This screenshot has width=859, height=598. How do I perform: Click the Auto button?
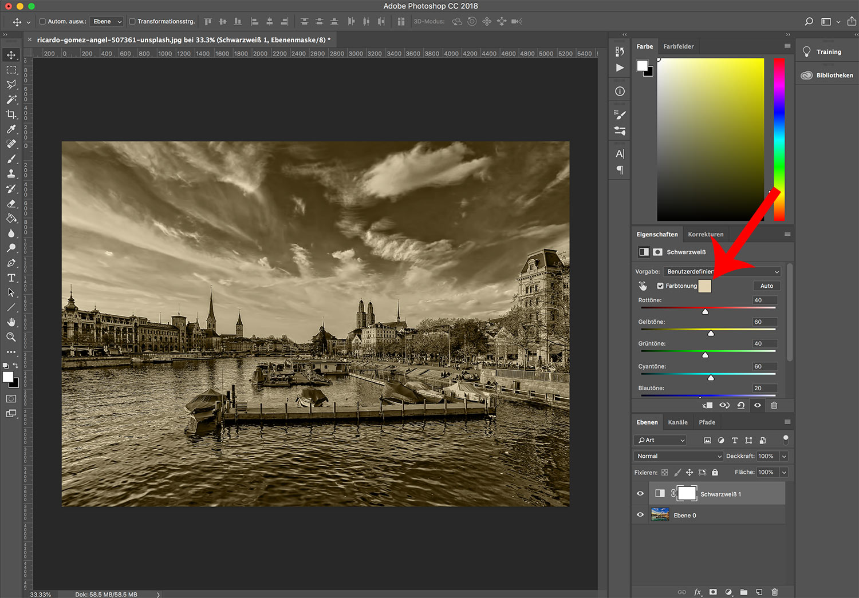[x=766, y=286]
